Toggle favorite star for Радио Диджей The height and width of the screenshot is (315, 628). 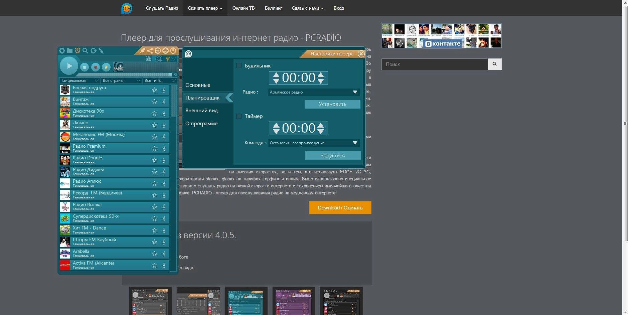(x=154, y=172)
